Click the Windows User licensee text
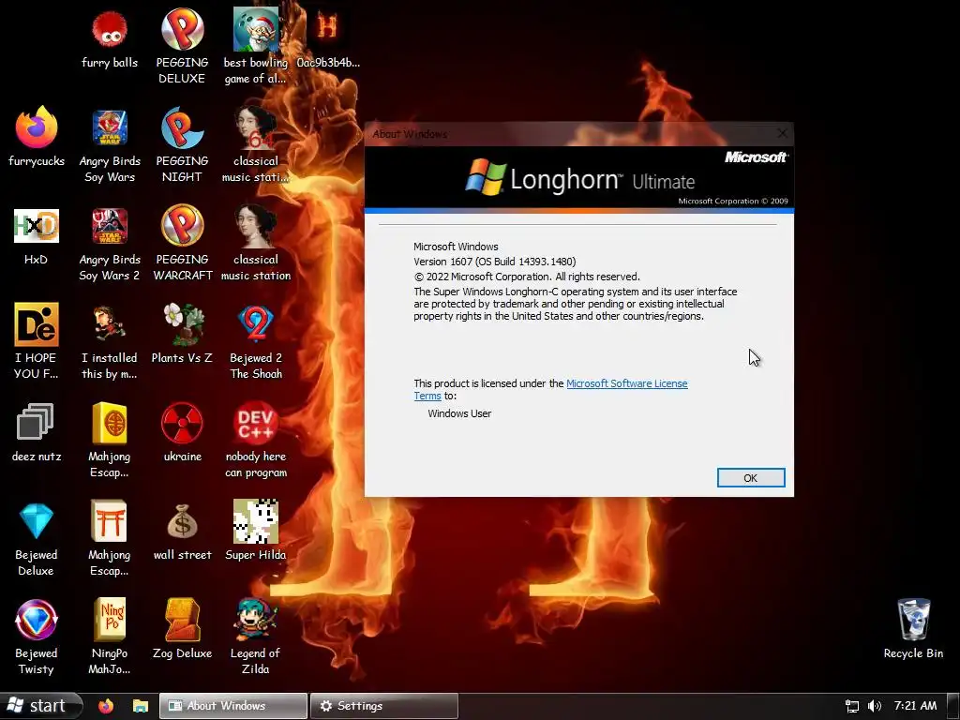 click(459, 413)
